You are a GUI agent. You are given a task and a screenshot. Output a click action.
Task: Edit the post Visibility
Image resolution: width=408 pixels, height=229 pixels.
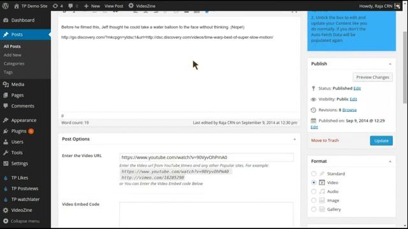click(353, 99)
